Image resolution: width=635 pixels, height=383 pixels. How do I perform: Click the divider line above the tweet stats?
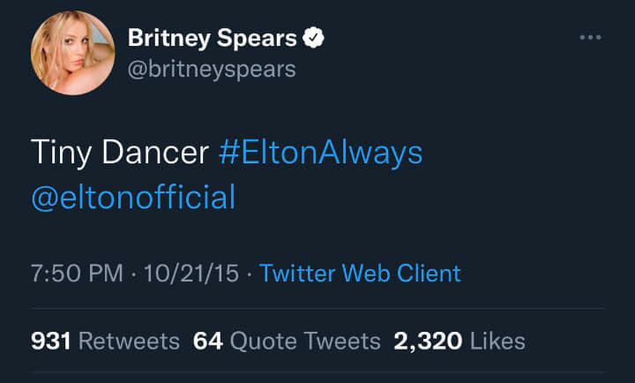click(317, 308)
